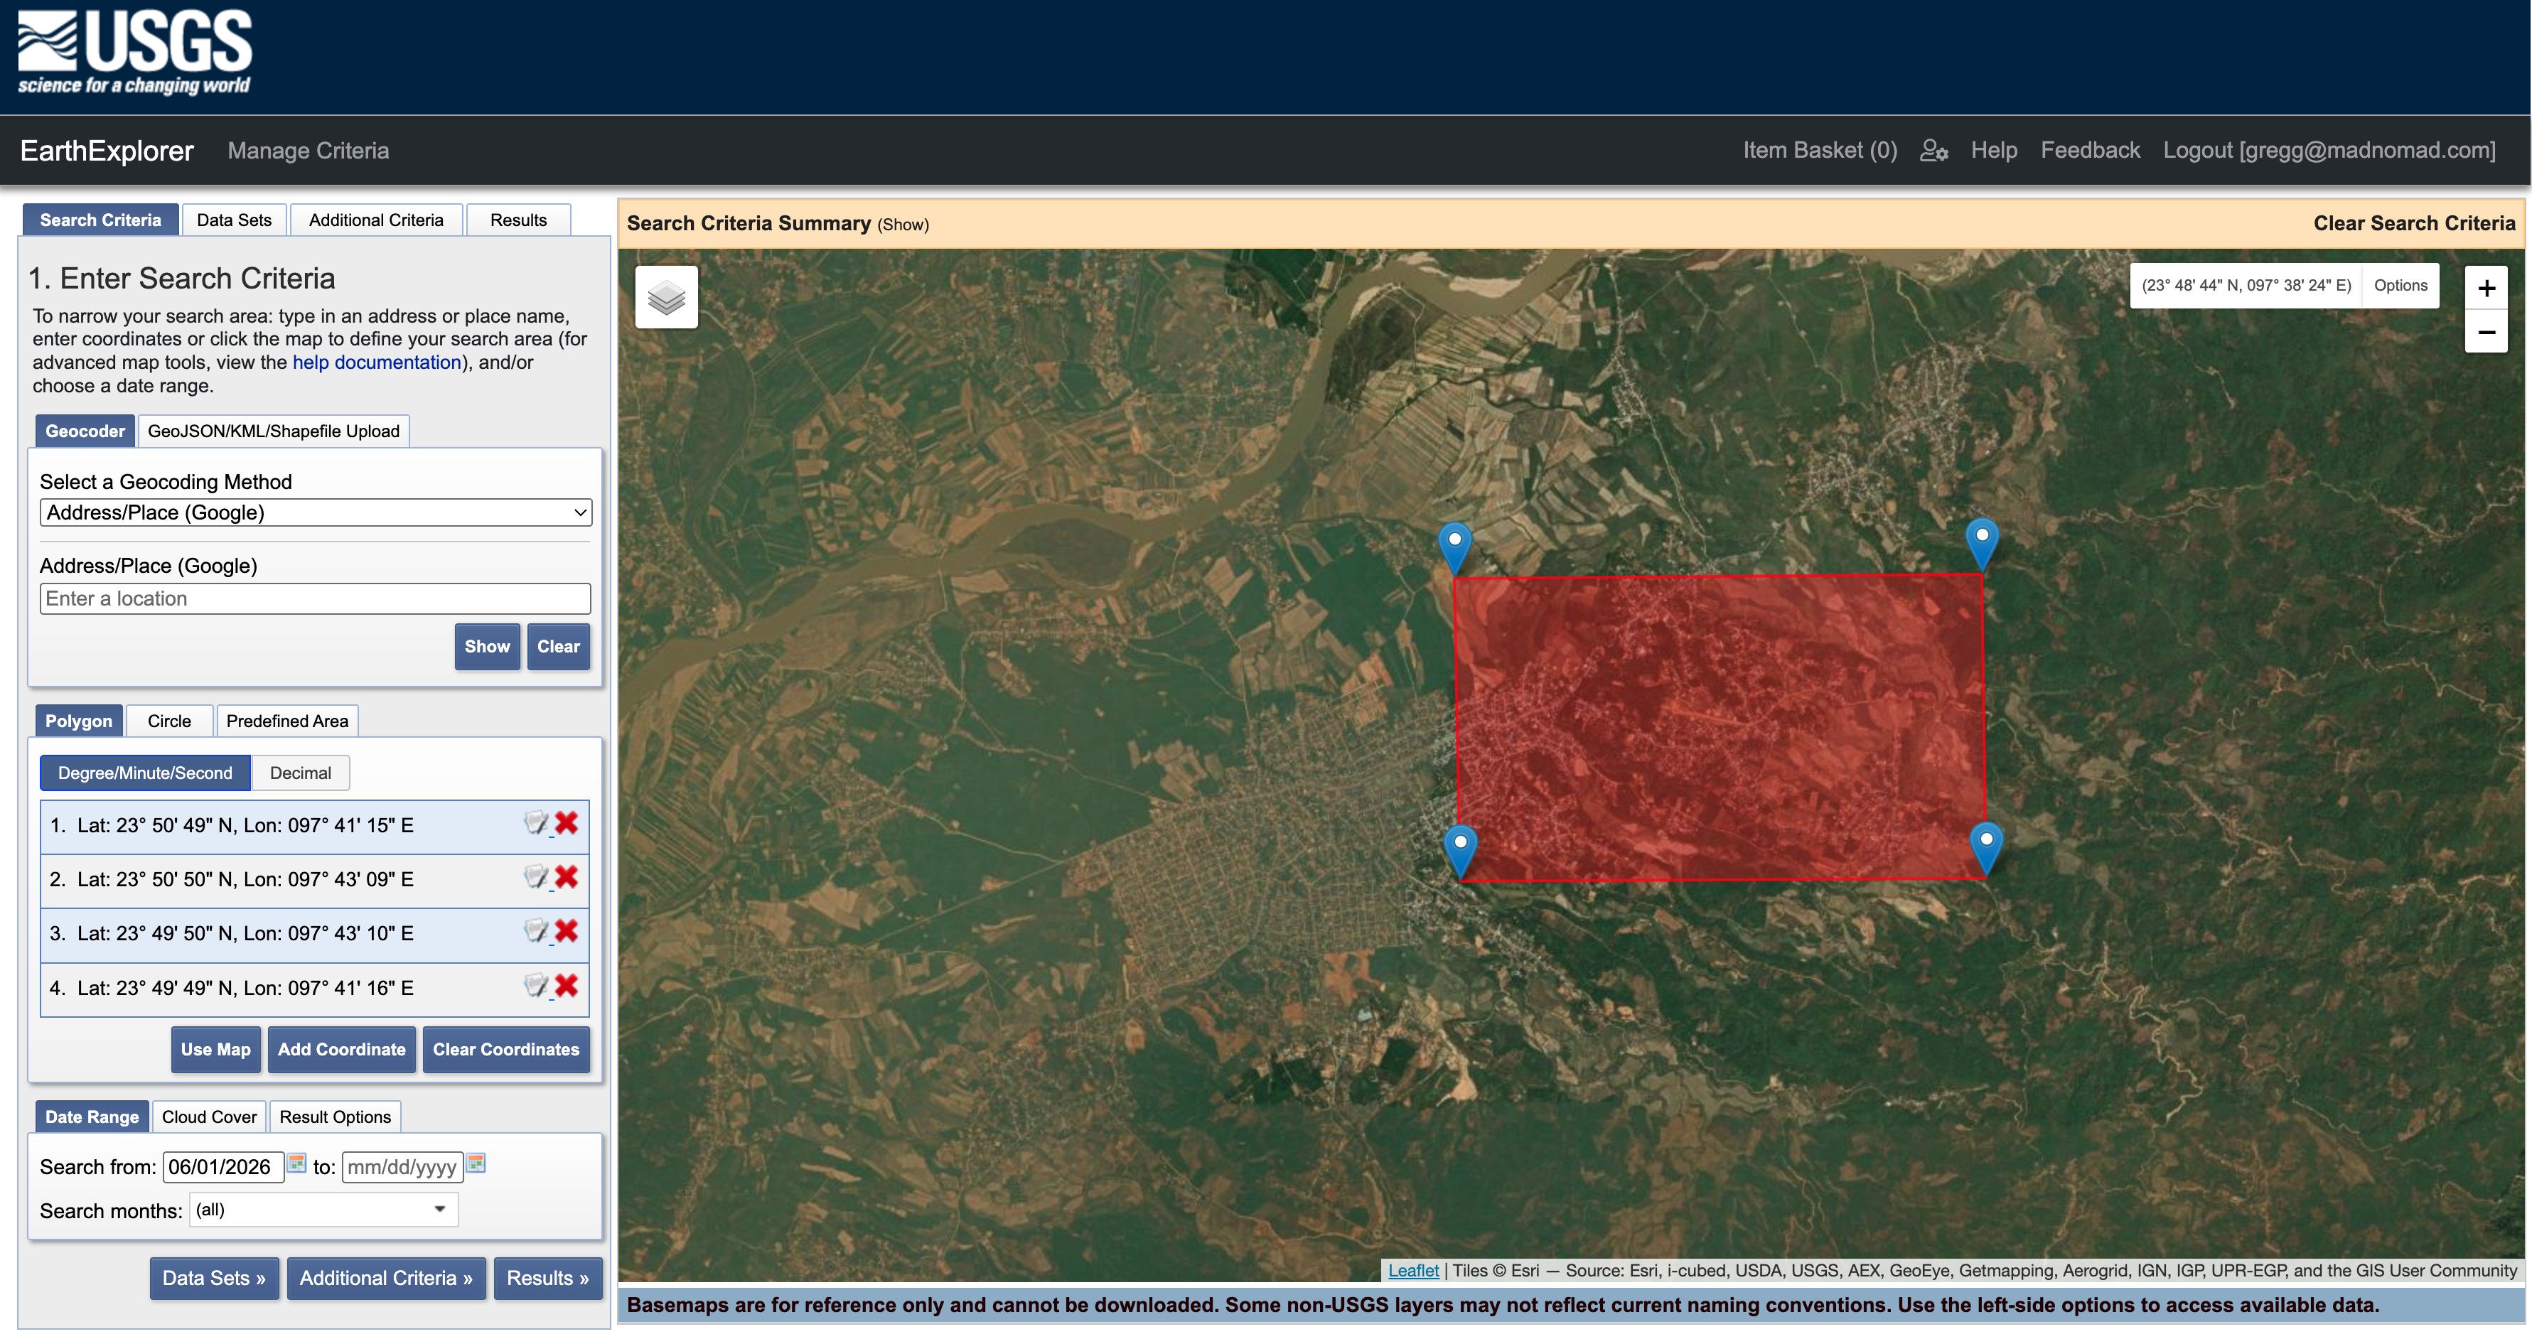Select the Date Range tab

[x=92, y=1118]
